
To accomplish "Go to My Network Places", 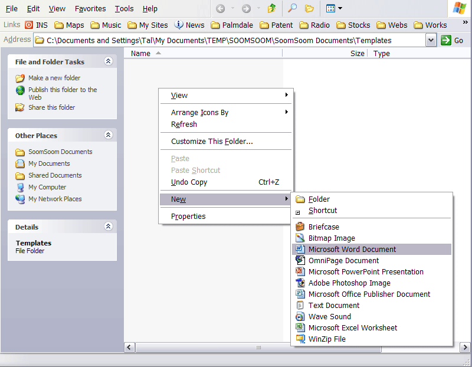I will [48, 199].
